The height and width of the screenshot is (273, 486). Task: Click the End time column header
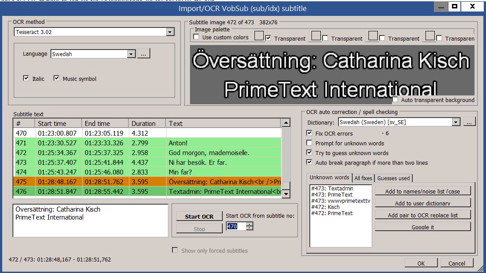point(105,123)
